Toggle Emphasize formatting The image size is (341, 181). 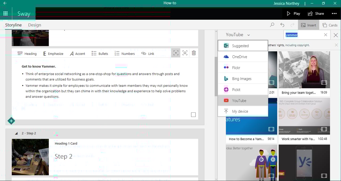tap(53, 53)
